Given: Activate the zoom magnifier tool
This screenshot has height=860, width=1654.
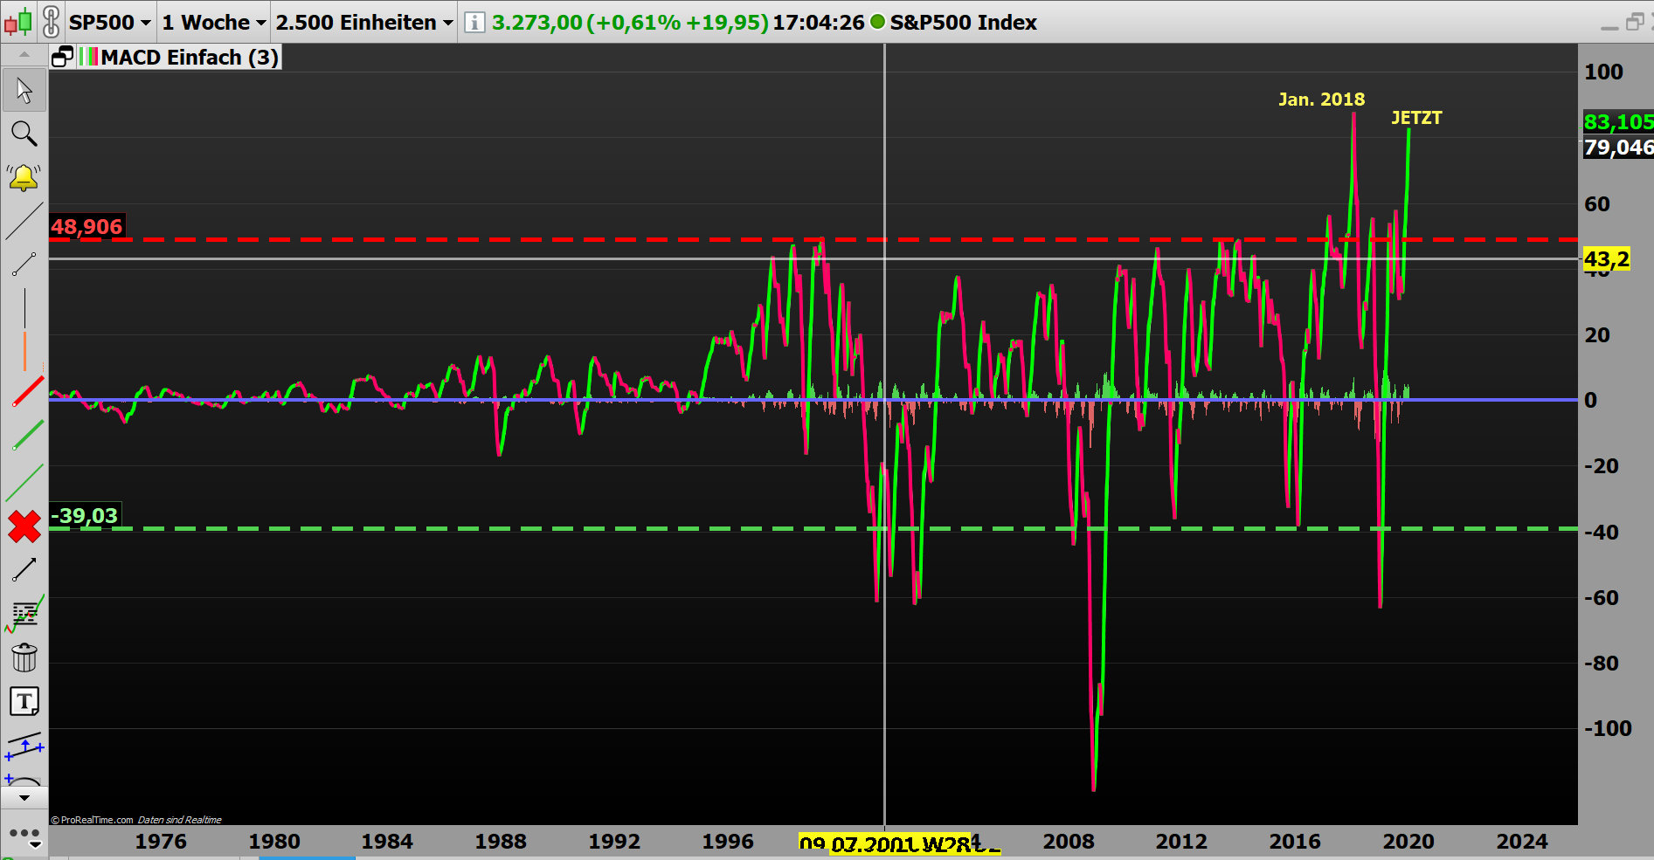Looking at the screenshot, I should [x=24, y=134].
